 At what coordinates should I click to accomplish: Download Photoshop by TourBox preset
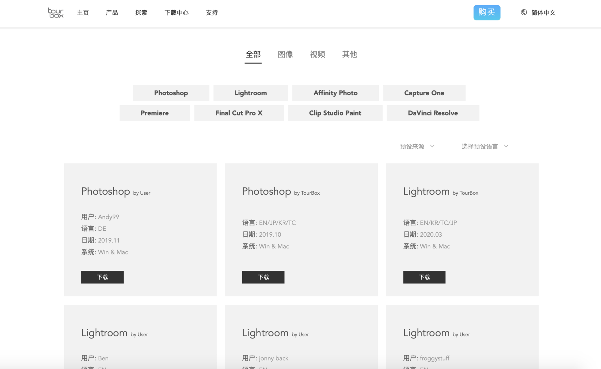263,277
